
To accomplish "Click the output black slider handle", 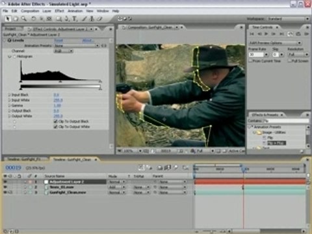I will click(x=21, y=88).
